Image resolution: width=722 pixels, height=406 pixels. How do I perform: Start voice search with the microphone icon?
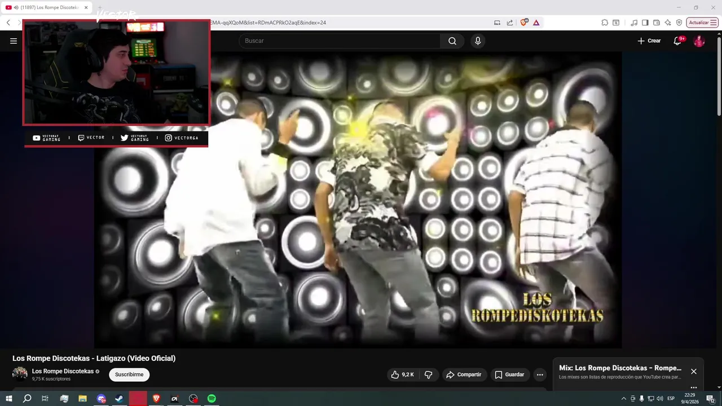[x=478, y=41]
